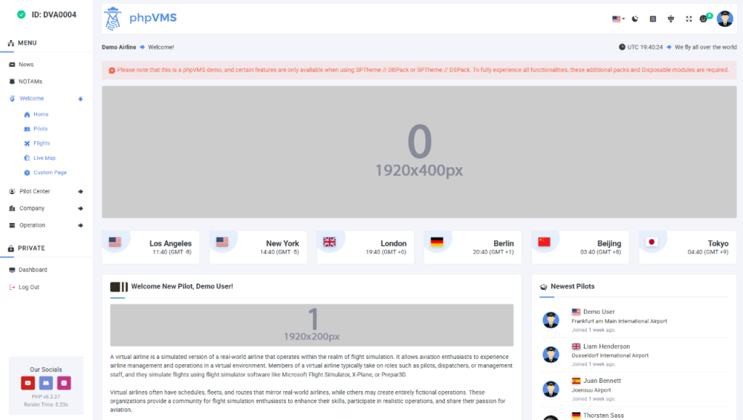
Task: Open the Instagram social link
Action: point(65,383)
